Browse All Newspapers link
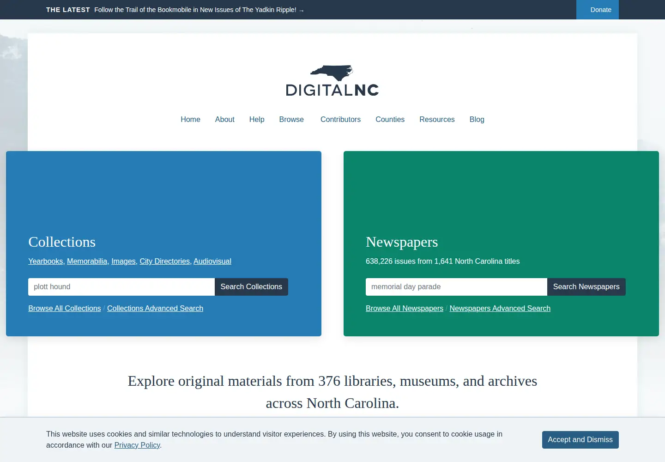This screenshot has width=665, height=462. (x=405, y=308)
